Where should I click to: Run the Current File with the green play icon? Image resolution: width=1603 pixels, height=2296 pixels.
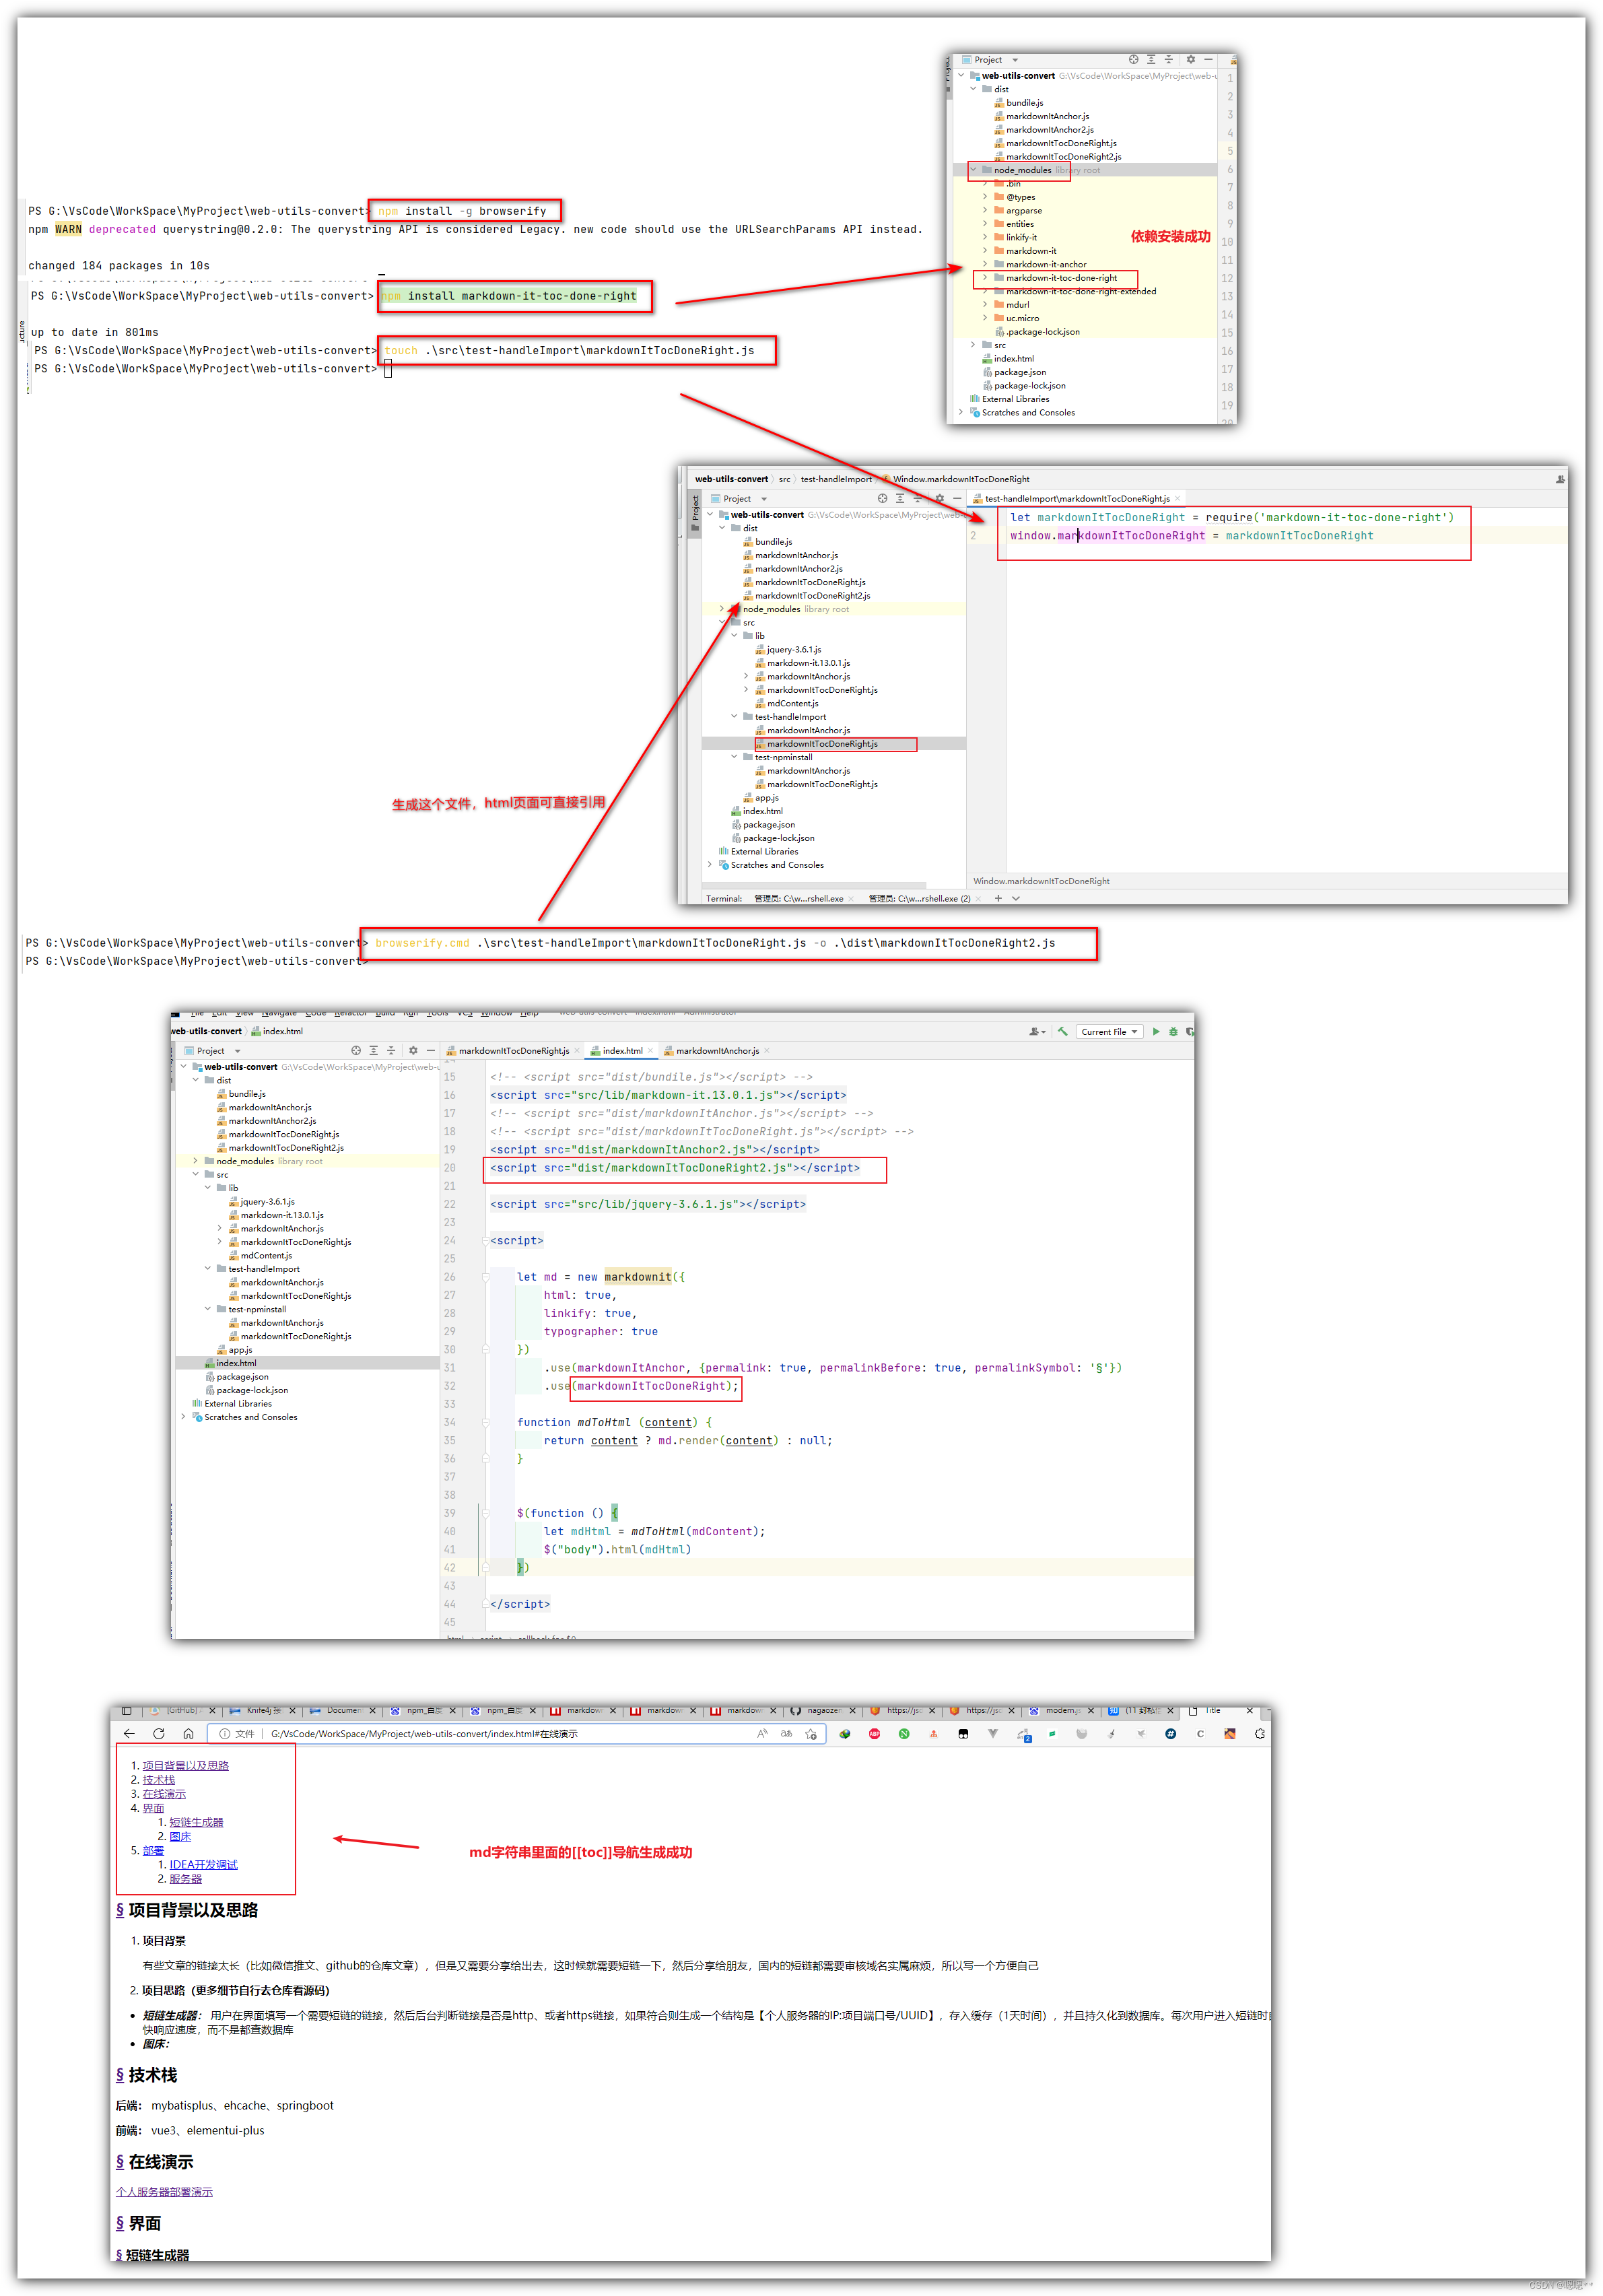1155,1031
